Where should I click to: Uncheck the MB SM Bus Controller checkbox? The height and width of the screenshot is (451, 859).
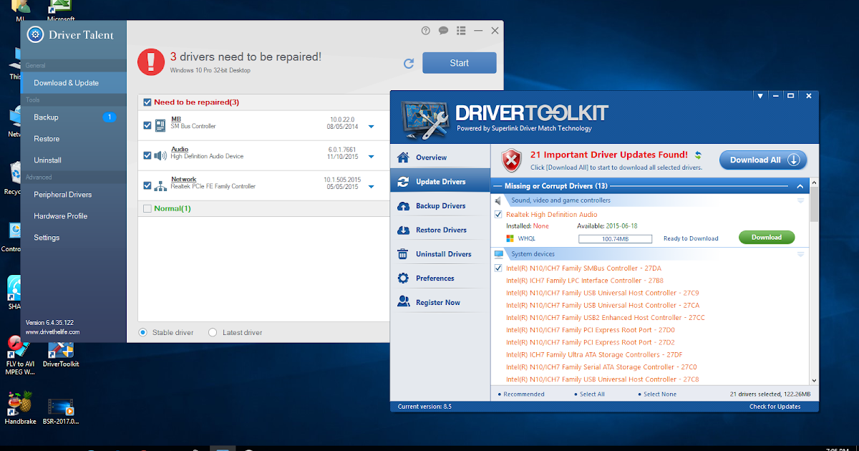tap(147, 125)
